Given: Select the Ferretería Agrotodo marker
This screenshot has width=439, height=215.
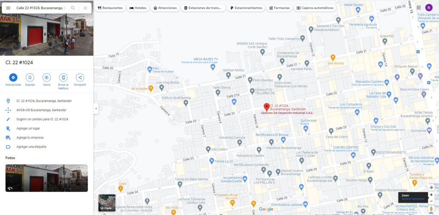Looking at the screenshot, I should click(371, 19).
